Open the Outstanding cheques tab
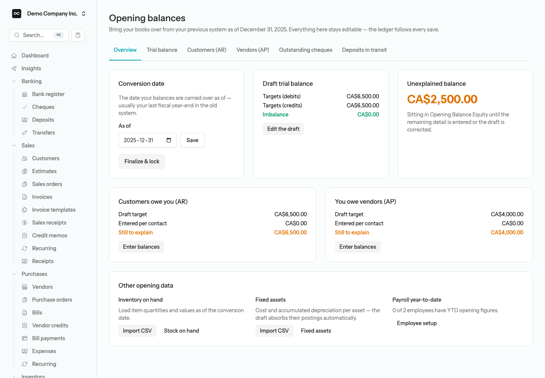 pos(306,50)
